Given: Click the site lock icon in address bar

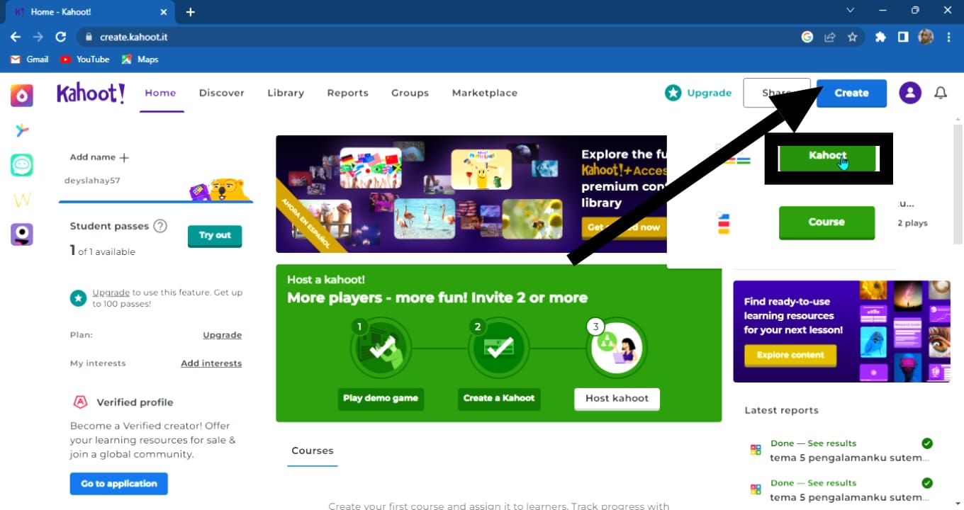Looking at the screenshot, I should click(x=88, y=37).
